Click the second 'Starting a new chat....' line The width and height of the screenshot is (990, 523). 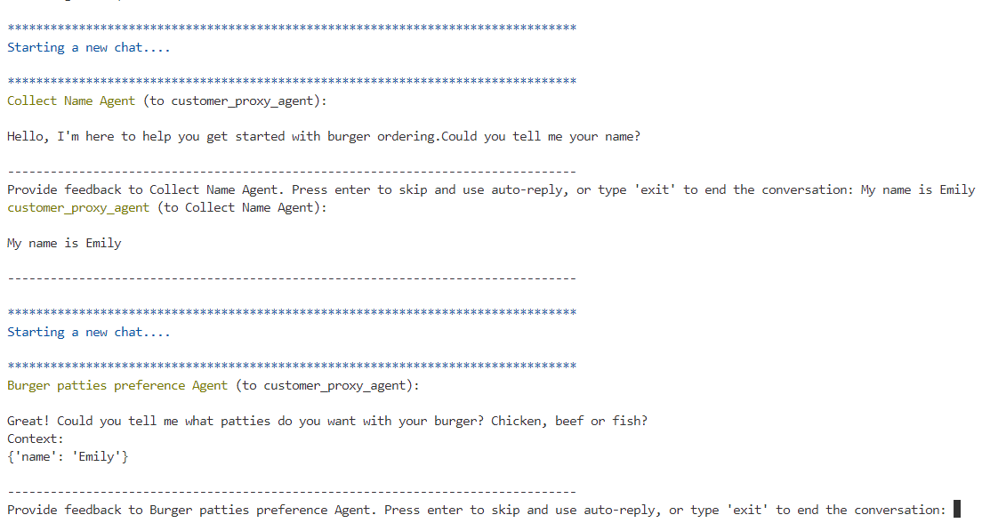point(88,333)
